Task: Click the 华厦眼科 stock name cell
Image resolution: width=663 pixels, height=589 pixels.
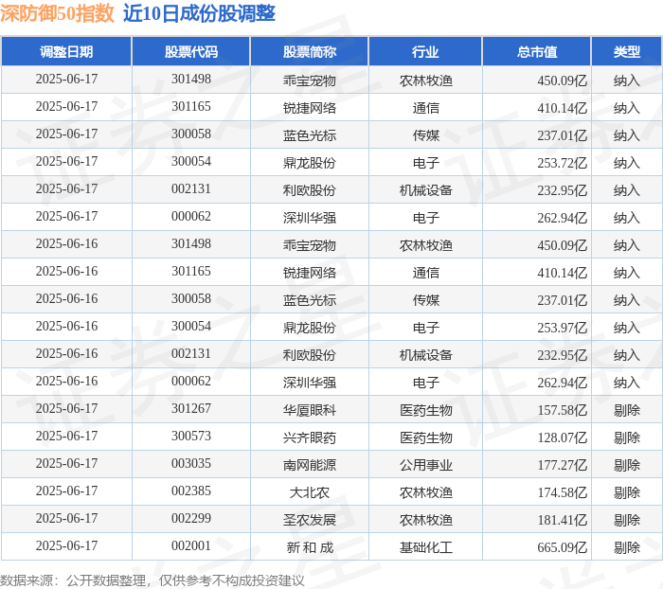Action: coord(310,410)
